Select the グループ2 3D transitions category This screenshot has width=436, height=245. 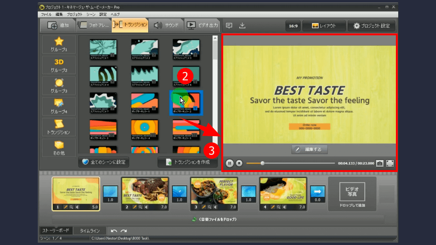[58, 65]
